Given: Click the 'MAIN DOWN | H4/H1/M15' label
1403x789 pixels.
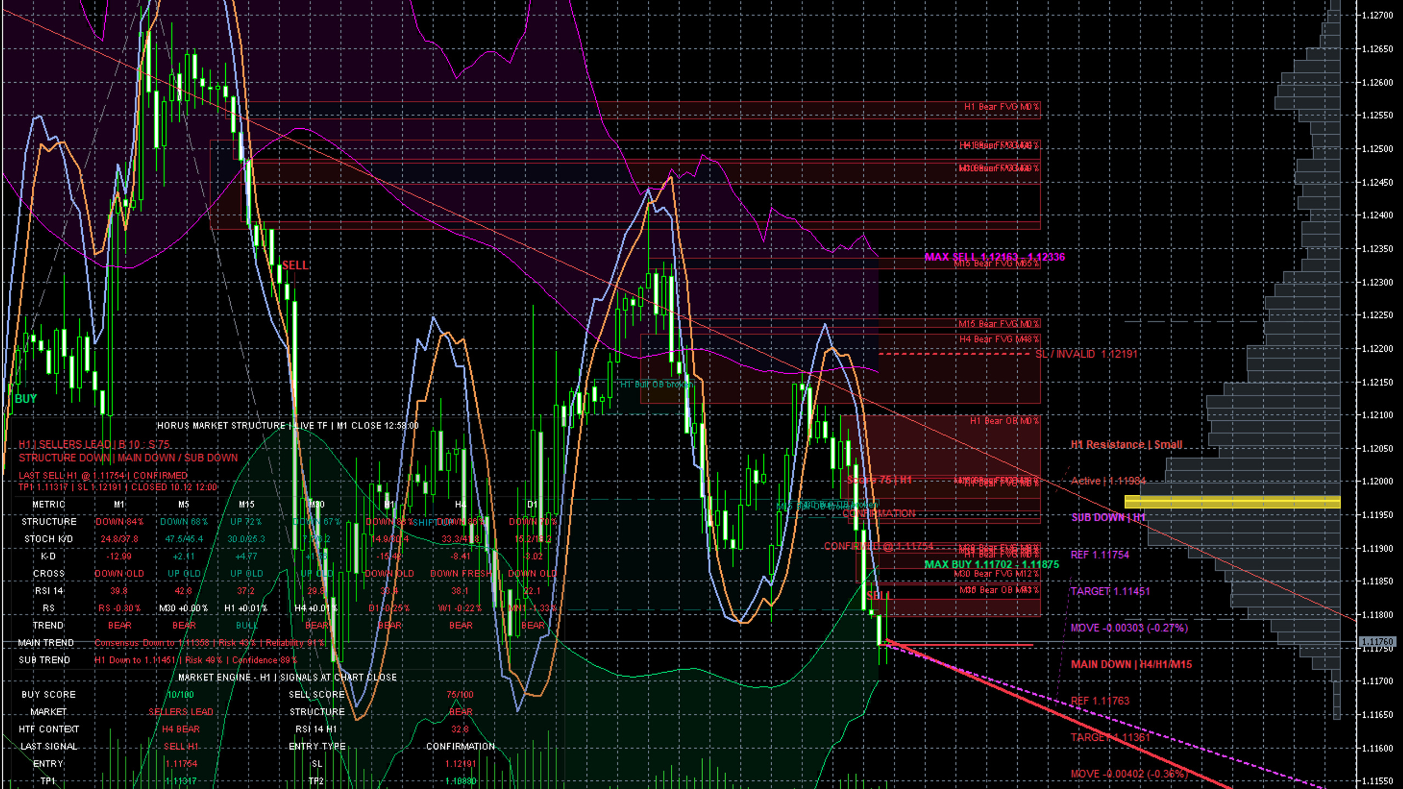Looking at the screenshot, I should 1131,664.
